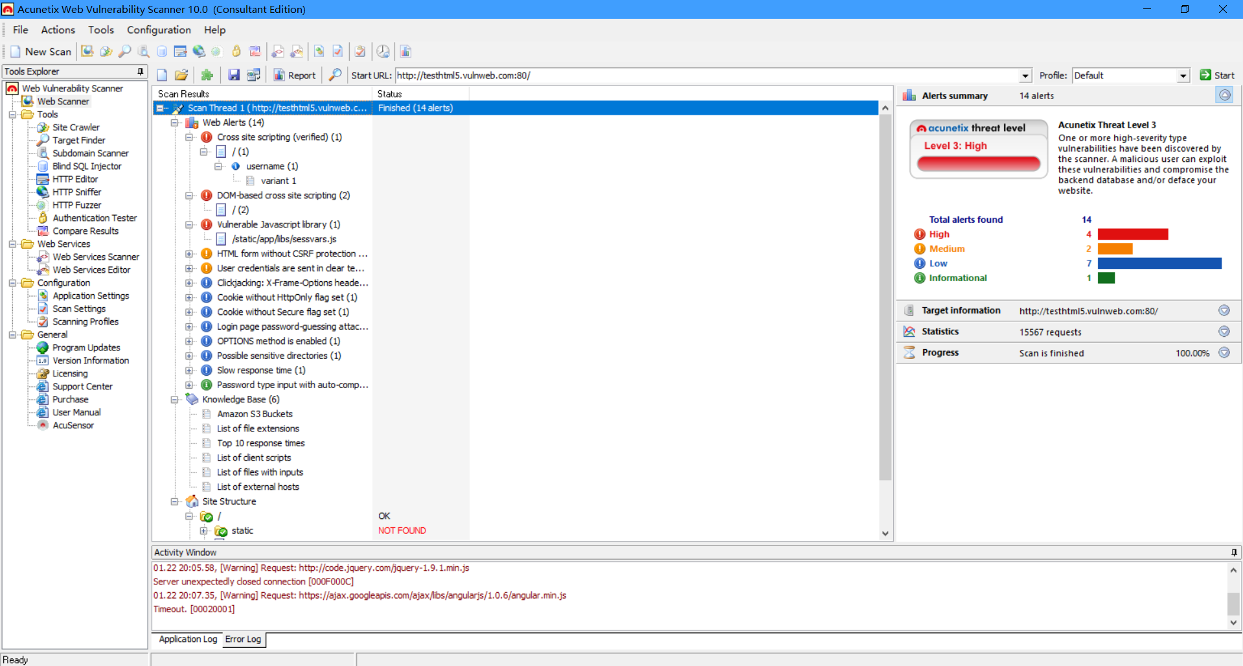This screenshot has height=666, width=1243.
Task: Open Application Settings toolbar icon
Action: click(x=319, y=52)
